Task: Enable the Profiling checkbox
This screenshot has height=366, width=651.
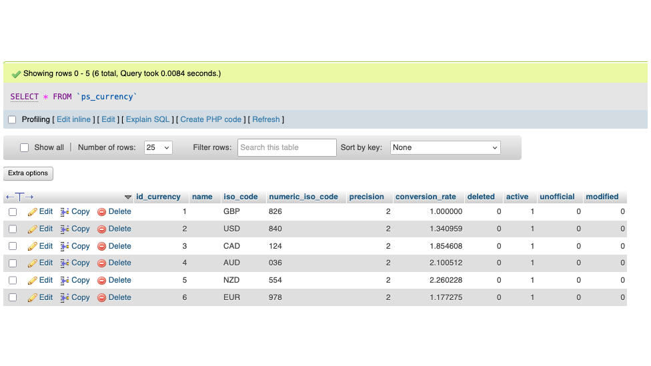Action: pos(12,119)
